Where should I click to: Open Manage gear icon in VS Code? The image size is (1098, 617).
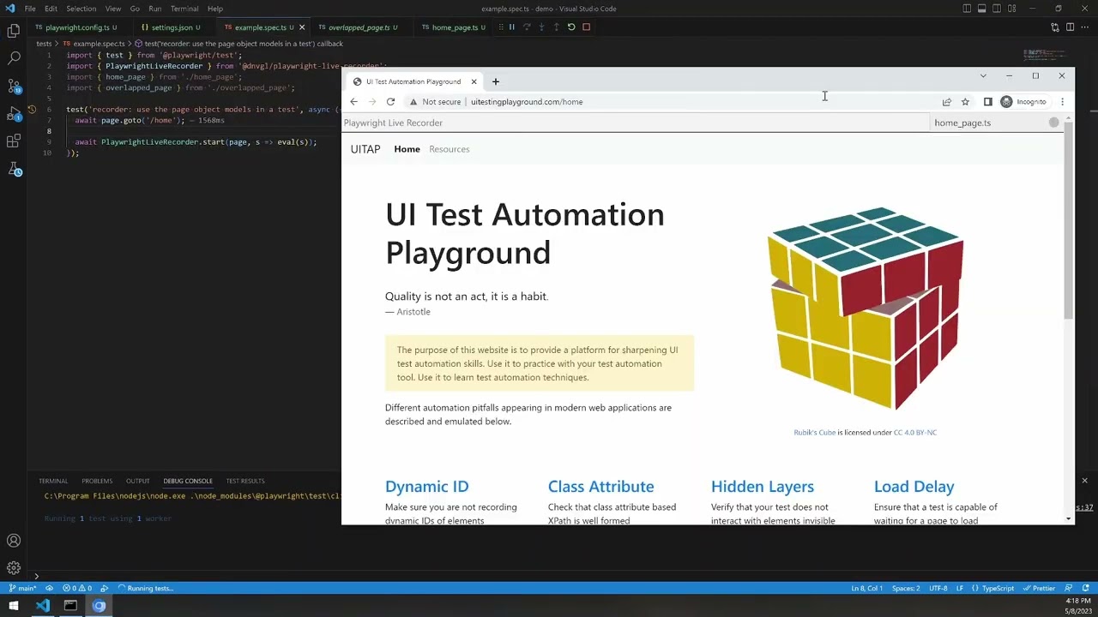click(14, 567)
